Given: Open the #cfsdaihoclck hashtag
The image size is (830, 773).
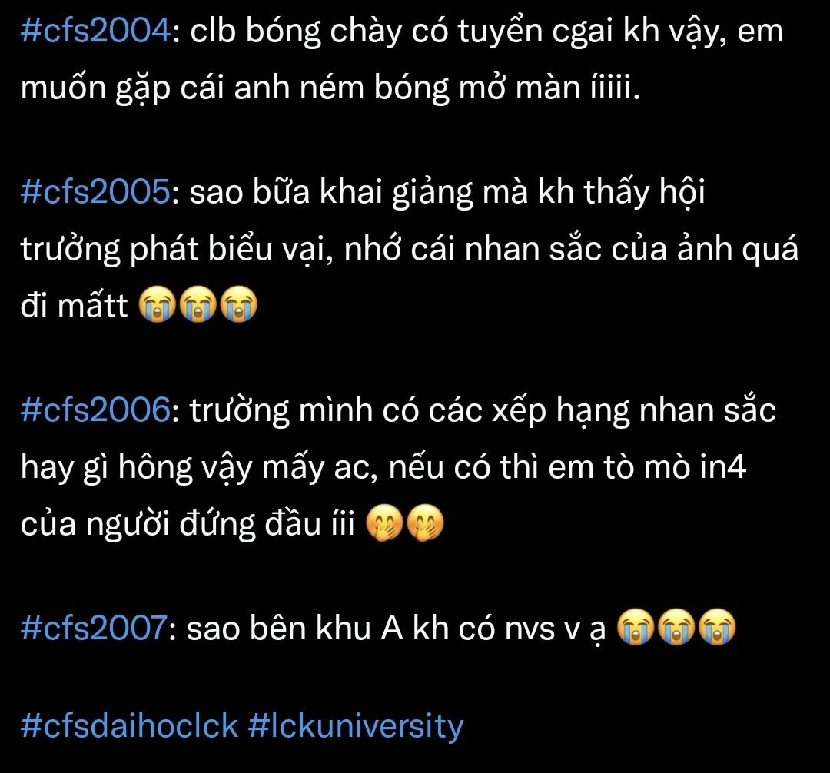Looking at the screenshot, I should coord(129,725).
